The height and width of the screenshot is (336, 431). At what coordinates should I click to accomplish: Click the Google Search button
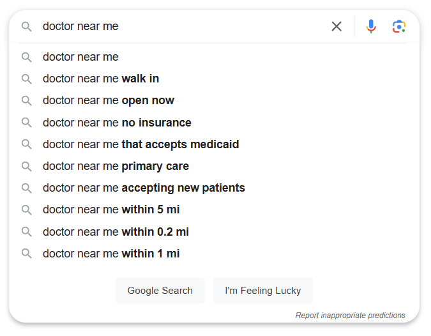coord(160,291)
